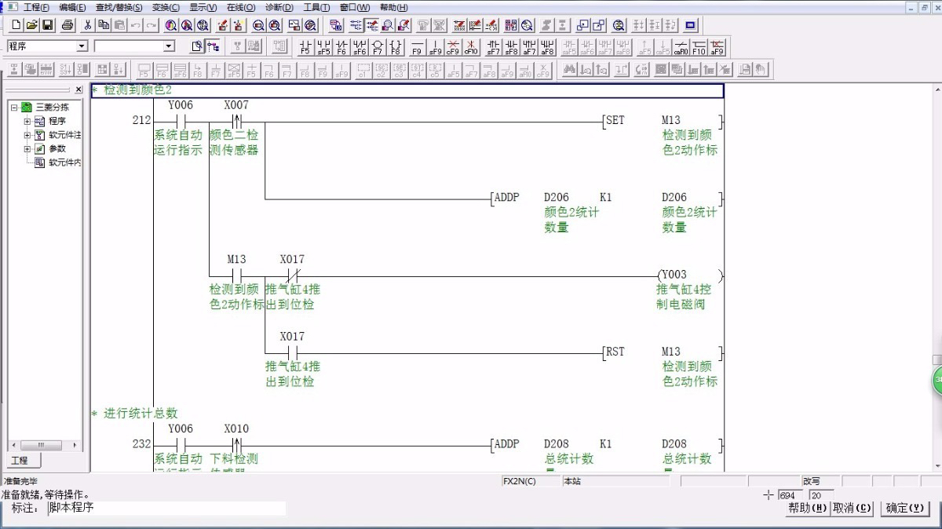This screenshot has width=942, height=529.
Task: Insert application instruction (F8)
Action: 396,46
